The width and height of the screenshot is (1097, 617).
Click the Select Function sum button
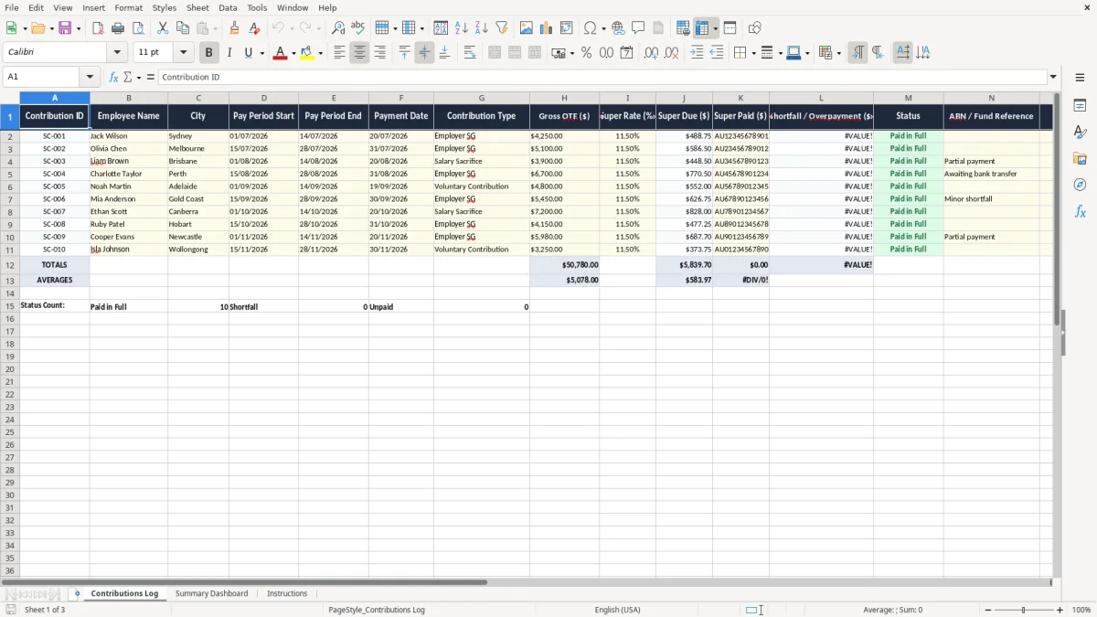point(127,77)
